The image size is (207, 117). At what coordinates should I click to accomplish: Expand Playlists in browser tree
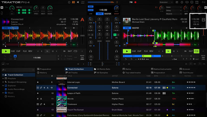point(3,78)
